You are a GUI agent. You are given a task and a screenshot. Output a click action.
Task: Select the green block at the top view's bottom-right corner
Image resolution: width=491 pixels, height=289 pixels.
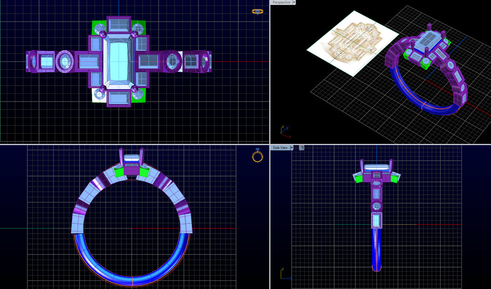tap(139, 95)
